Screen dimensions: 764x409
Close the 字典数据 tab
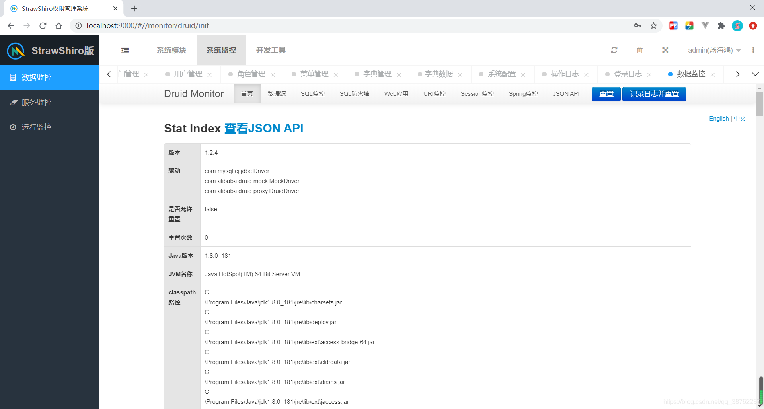point(460,75)
